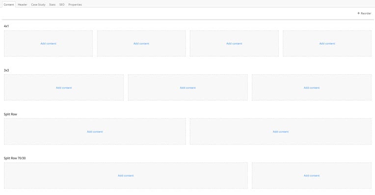Add content to wide 70/30 cell
Screen dimensions: 375x195
point(126,175)
